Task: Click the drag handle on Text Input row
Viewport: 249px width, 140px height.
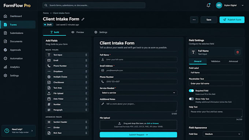Action: (x=86, y=55)
